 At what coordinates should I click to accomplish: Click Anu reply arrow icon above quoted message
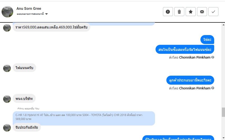coord(18,108)
